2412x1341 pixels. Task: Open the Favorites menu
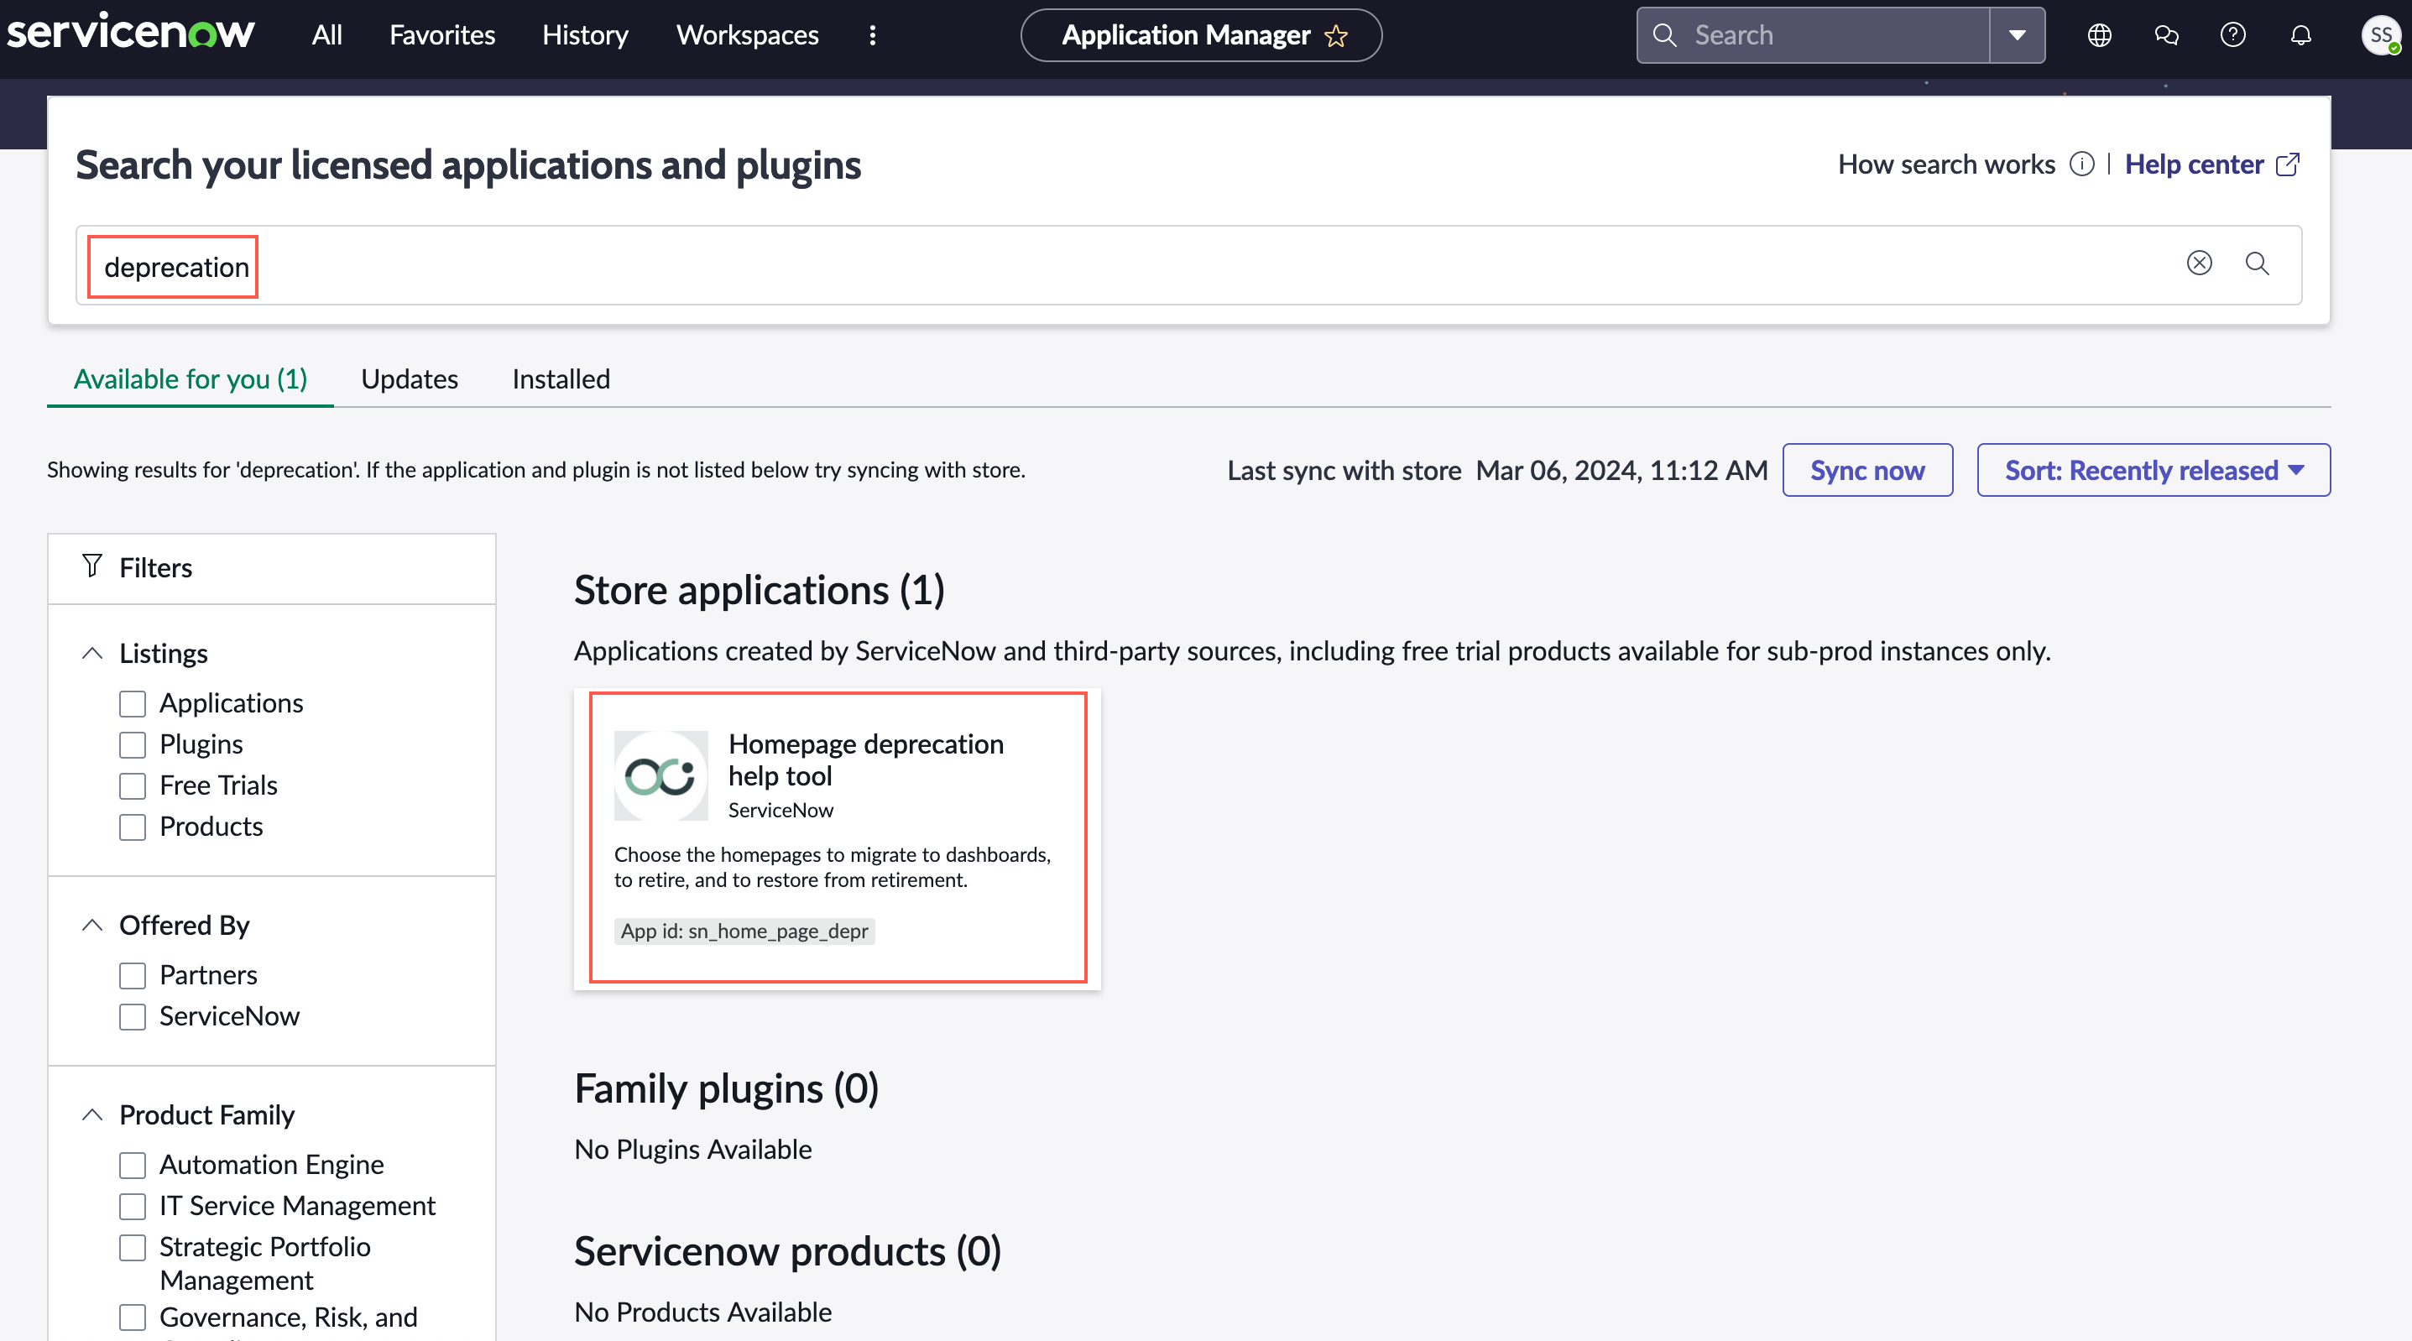click(x=442, y=34)
